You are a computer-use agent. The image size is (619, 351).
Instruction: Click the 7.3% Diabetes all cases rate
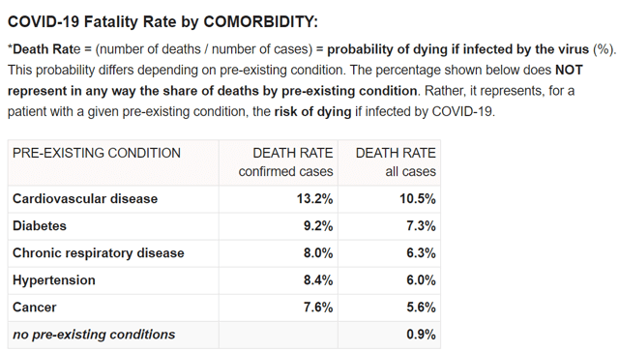pyautogui.click(x=422, y=226)
